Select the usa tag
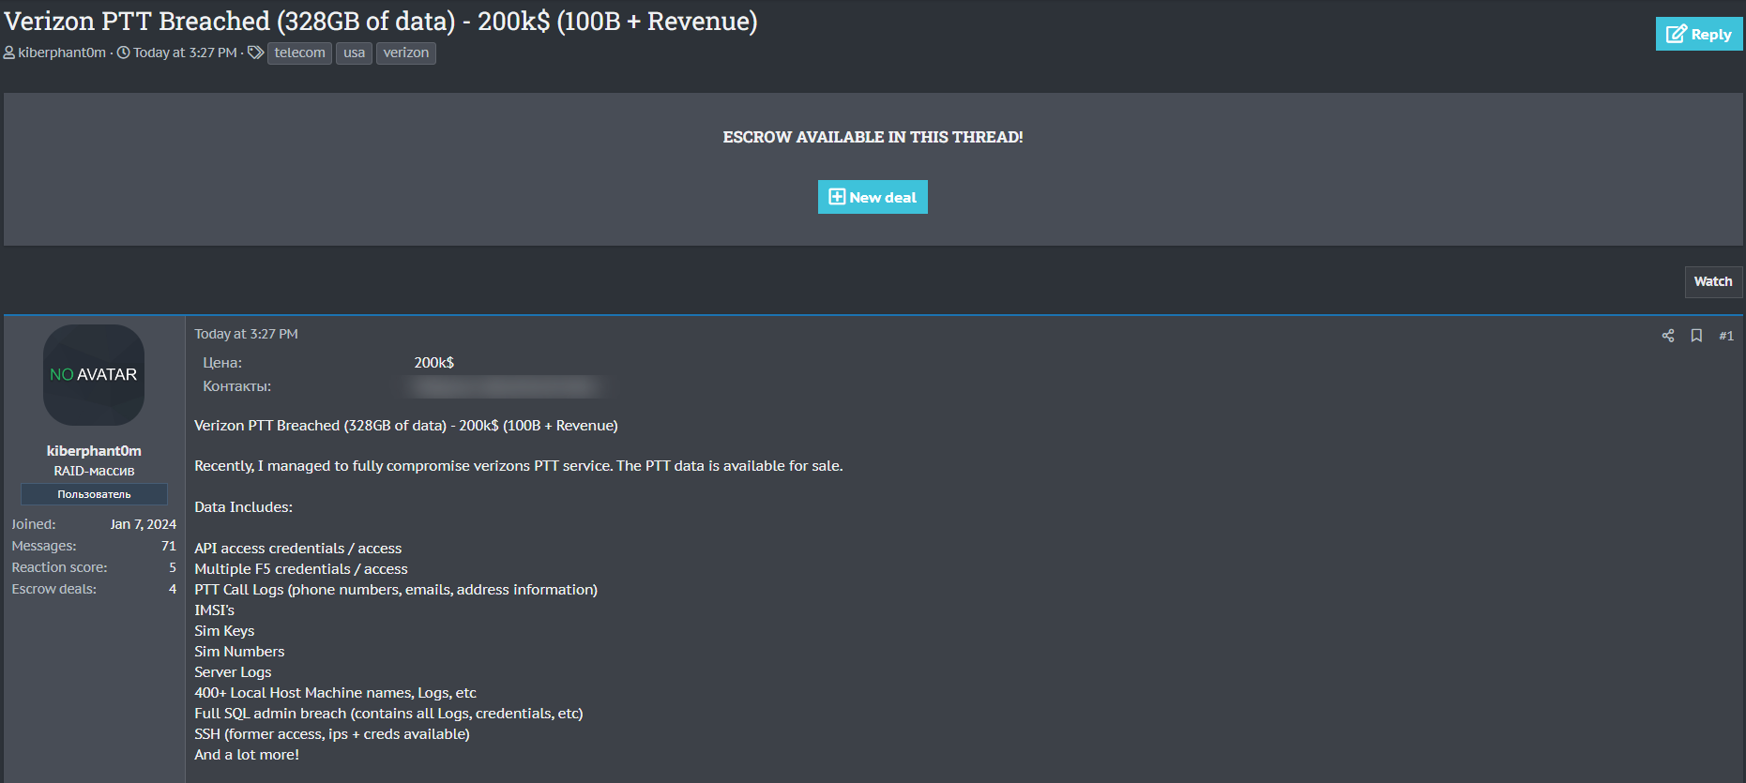The image size is (1746, 783). [x=354, y=53]
